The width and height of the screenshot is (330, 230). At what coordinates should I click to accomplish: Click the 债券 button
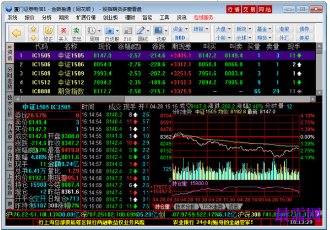[x=304, y=29]
